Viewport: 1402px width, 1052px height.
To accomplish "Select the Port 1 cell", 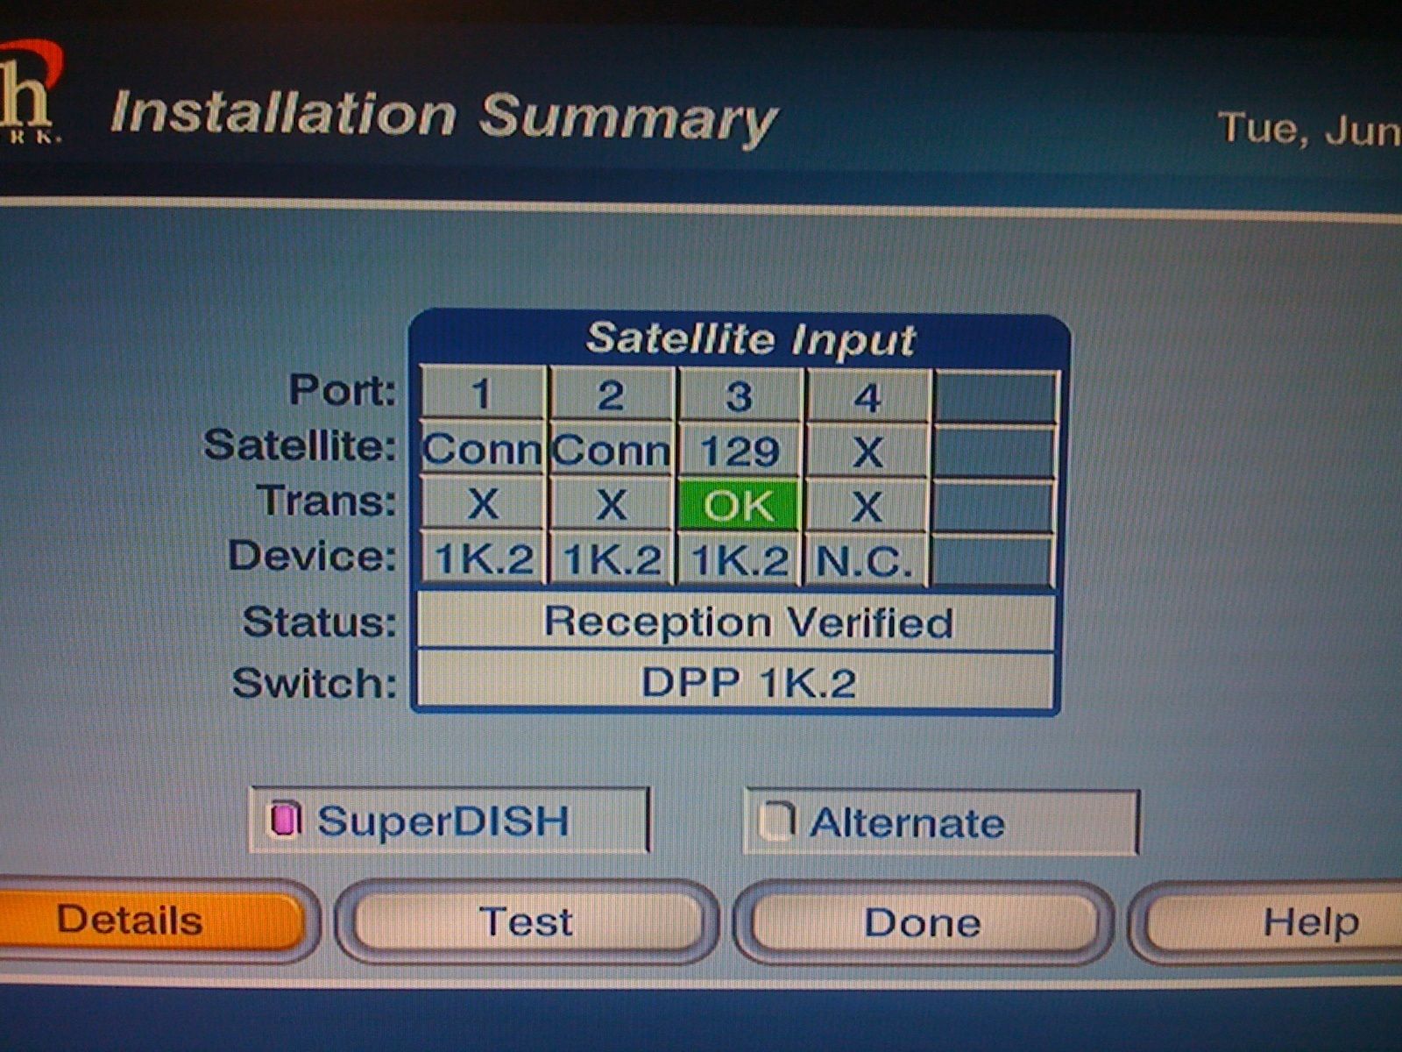I will click(483, 394).
